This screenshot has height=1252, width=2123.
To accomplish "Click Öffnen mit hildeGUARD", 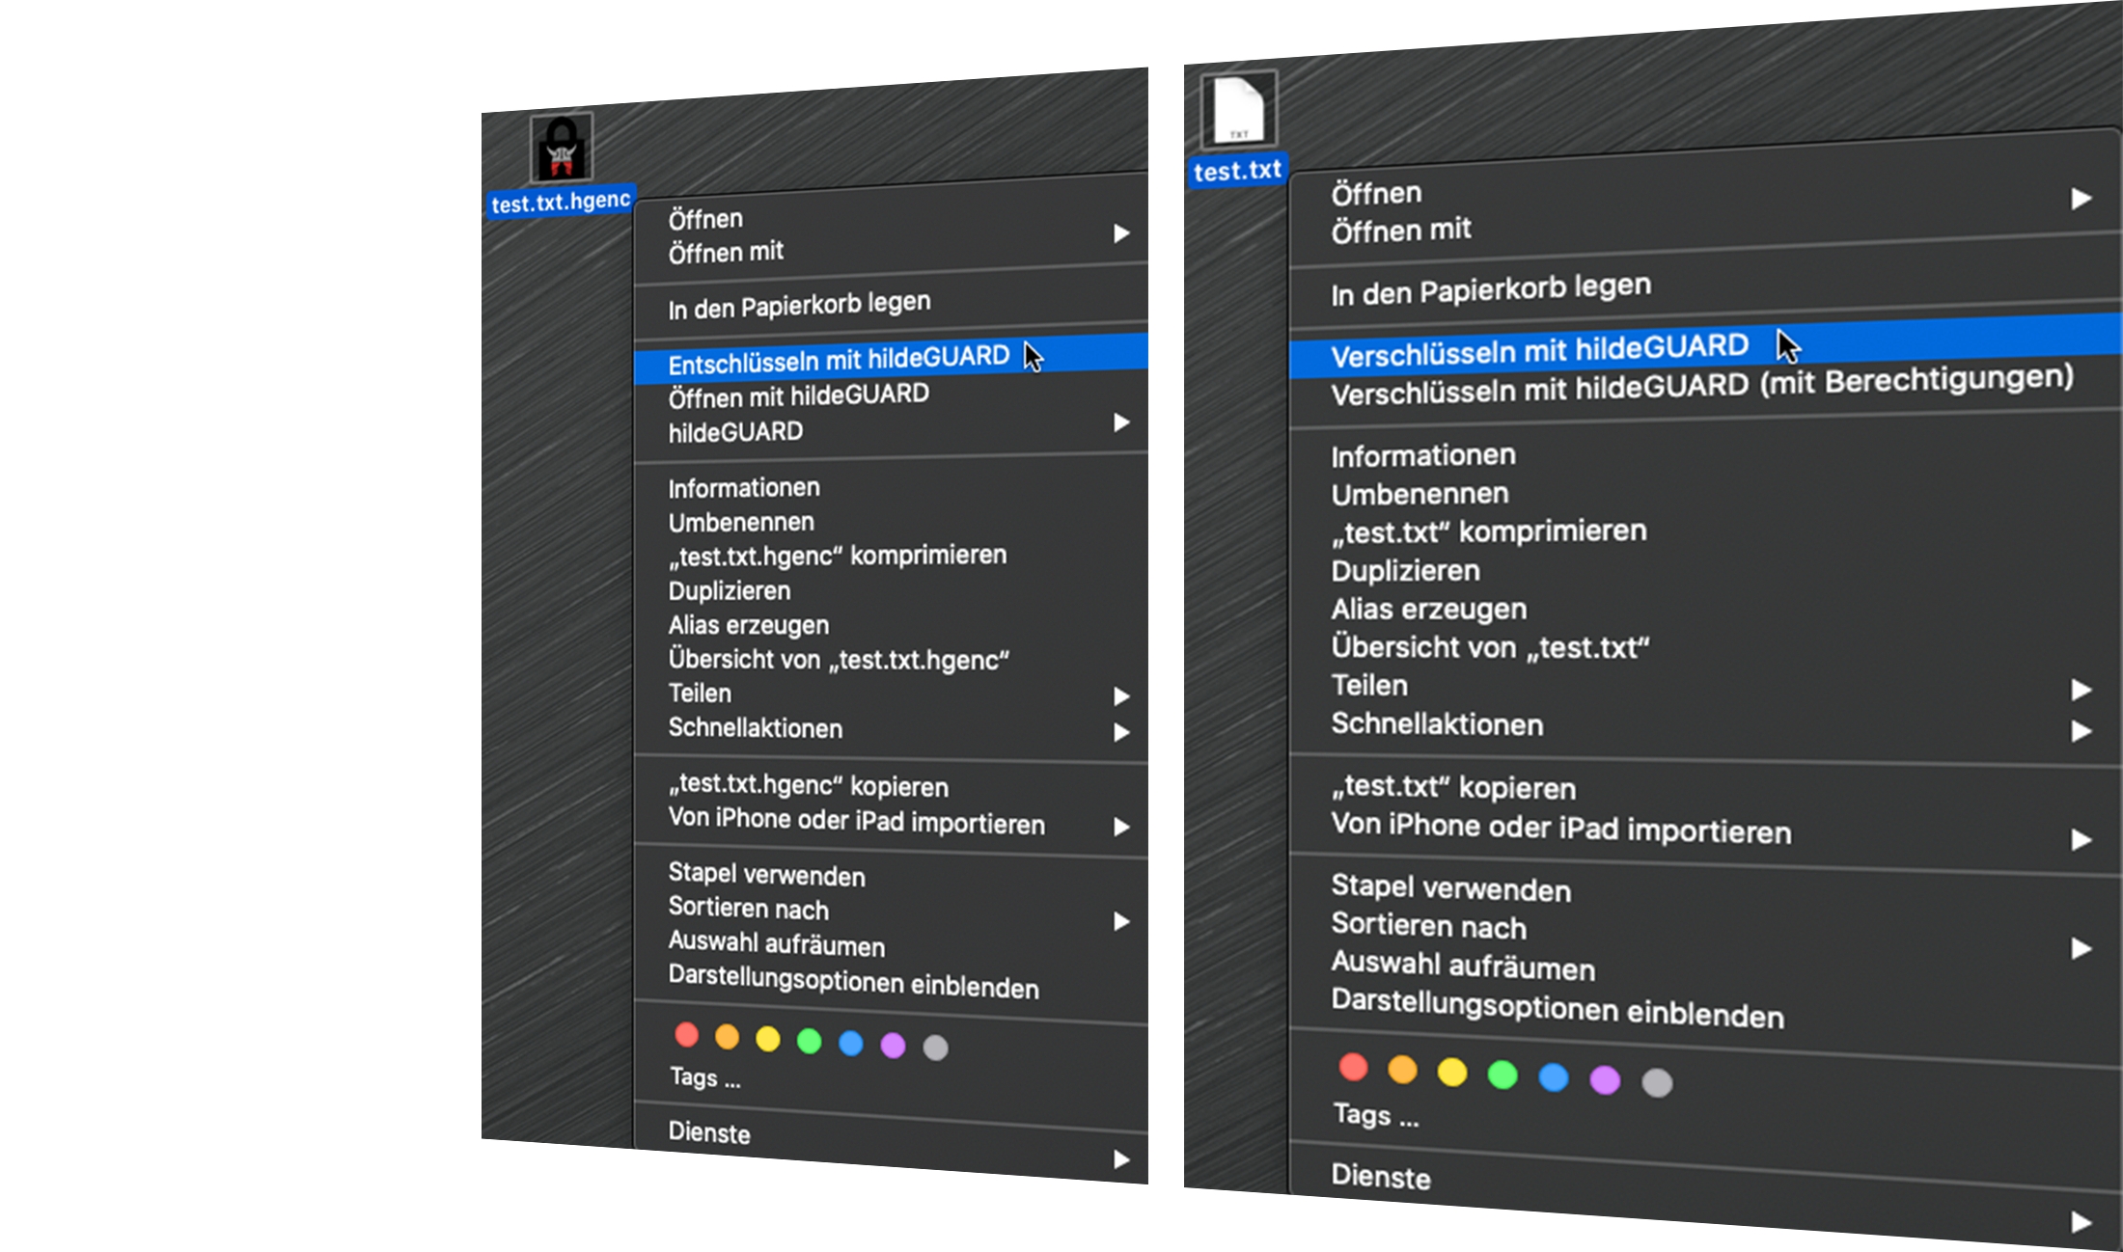I will tap(798, 395).
